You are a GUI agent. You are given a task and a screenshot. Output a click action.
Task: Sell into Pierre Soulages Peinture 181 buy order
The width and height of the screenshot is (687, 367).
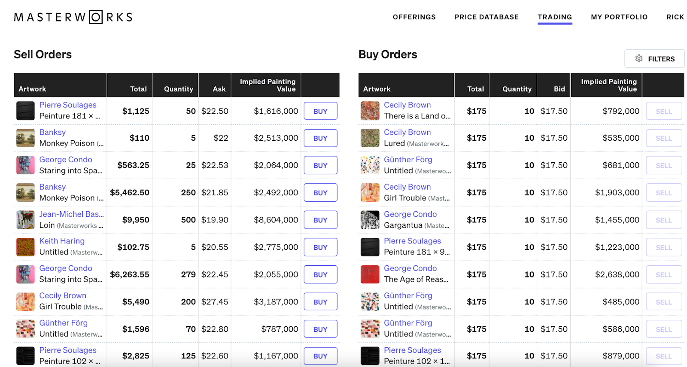tap(664, 247)
